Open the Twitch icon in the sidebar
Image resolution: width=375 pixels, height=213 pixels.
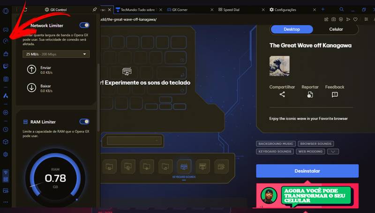coord(6,66)
